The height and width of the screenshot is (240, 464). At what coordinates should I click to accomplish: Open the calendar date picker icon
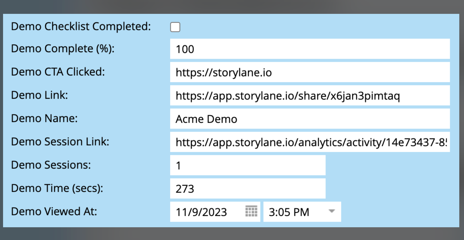click(251, 211)
